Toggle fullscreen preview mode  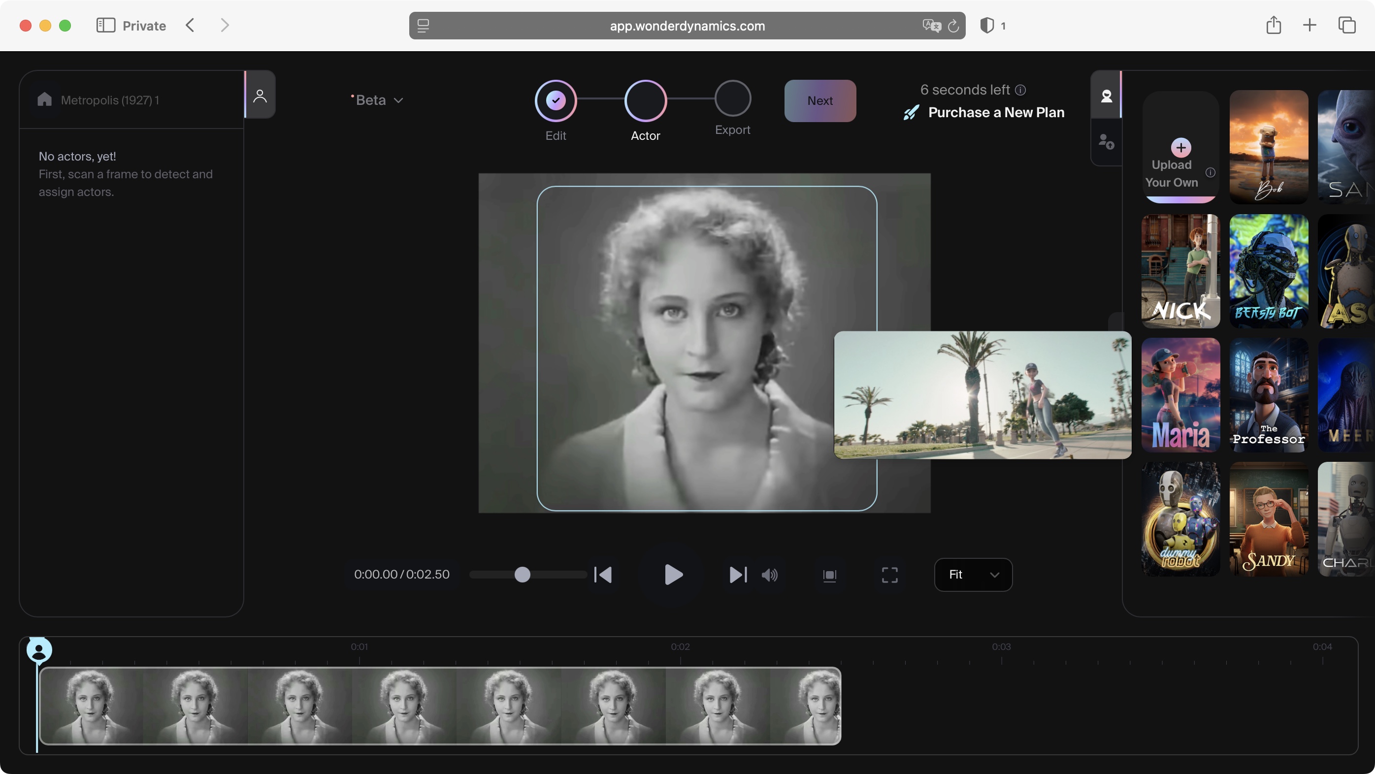tap(889, 575)
